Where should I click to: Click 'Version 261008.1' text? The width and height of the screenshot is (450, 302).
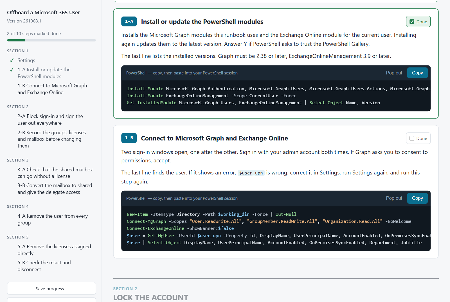pyautogui.click(x=24, y=21)
